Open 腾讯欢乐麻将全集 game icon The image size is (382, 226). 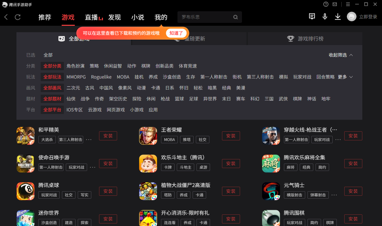(x=271, y=163)
